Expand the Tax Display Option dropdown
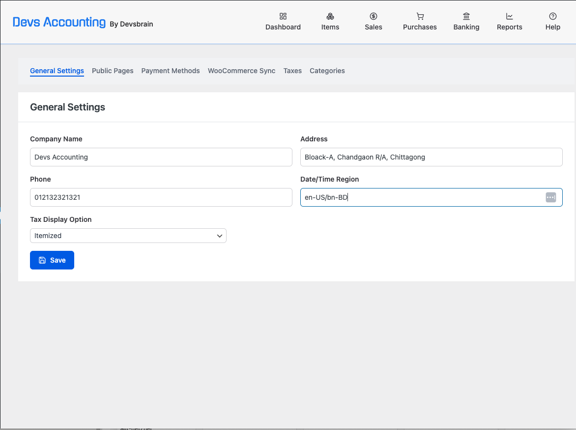Image resolution: width=576 pixels, height=430 pixels. pos(128,236)
